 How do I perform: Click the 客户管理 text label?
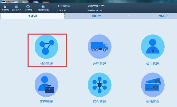pos(46,102)
